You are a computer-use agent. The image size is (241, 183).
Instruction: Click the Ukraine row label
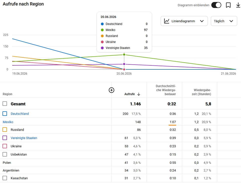(16, 146)
